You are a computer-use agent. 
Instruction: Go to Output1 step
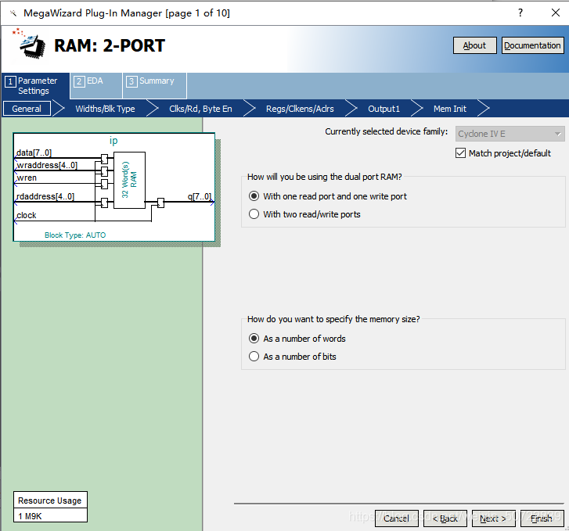[384, 109]
